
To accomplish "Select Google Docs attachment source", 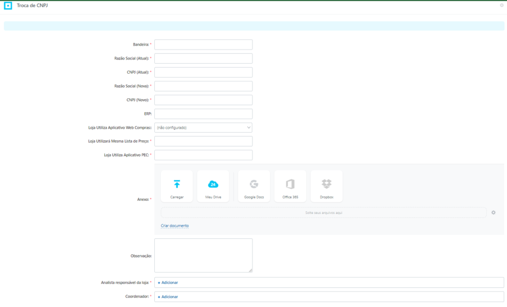I will [x=254, y=185].
